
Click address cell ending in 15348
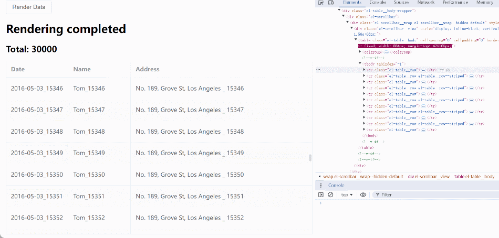pyautogui.click(x=190, y=132)
